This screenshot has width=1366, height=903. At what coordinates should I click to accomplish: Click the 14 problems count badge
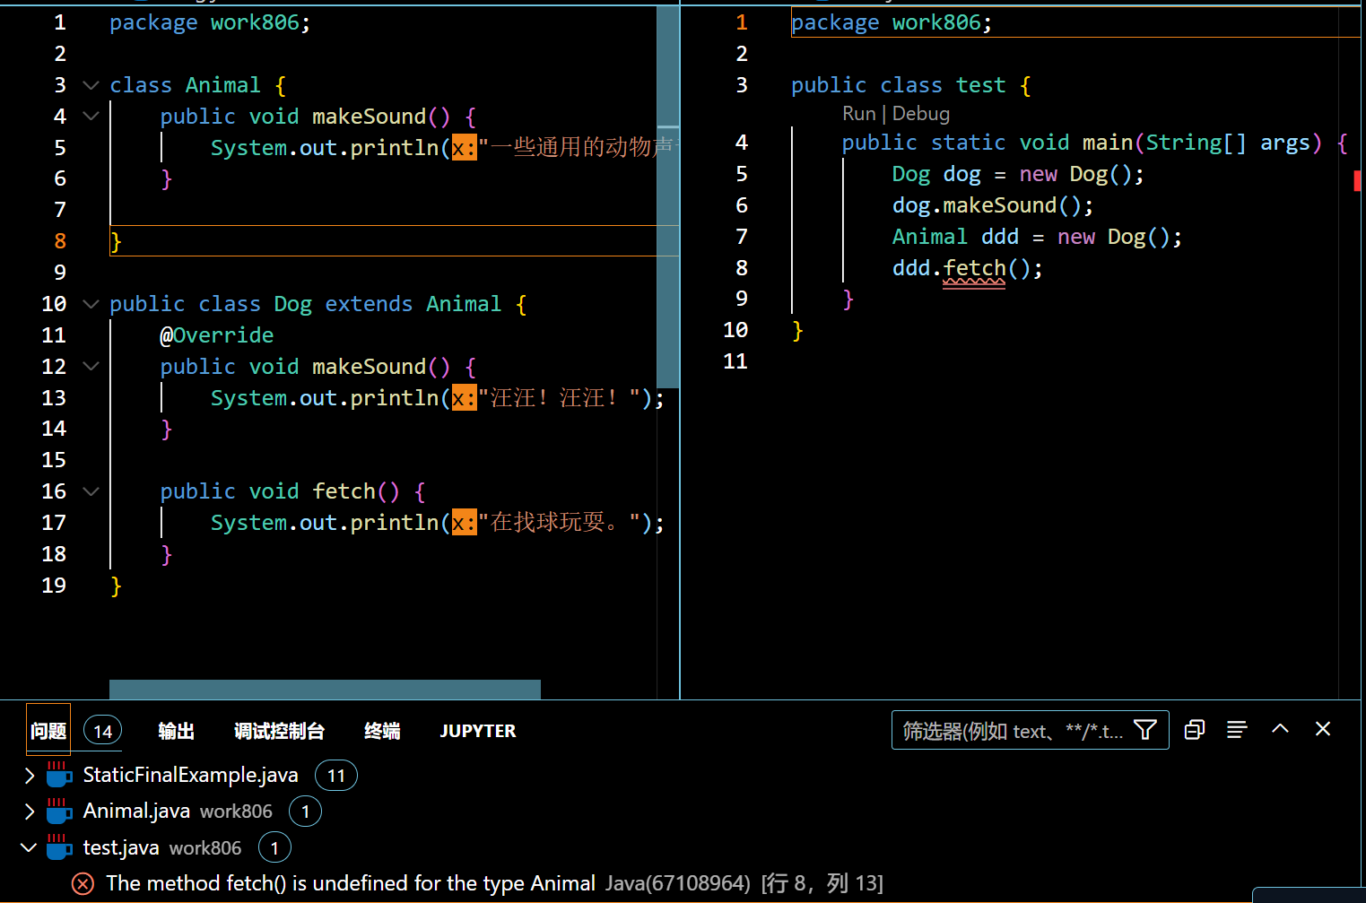point(103,731)
